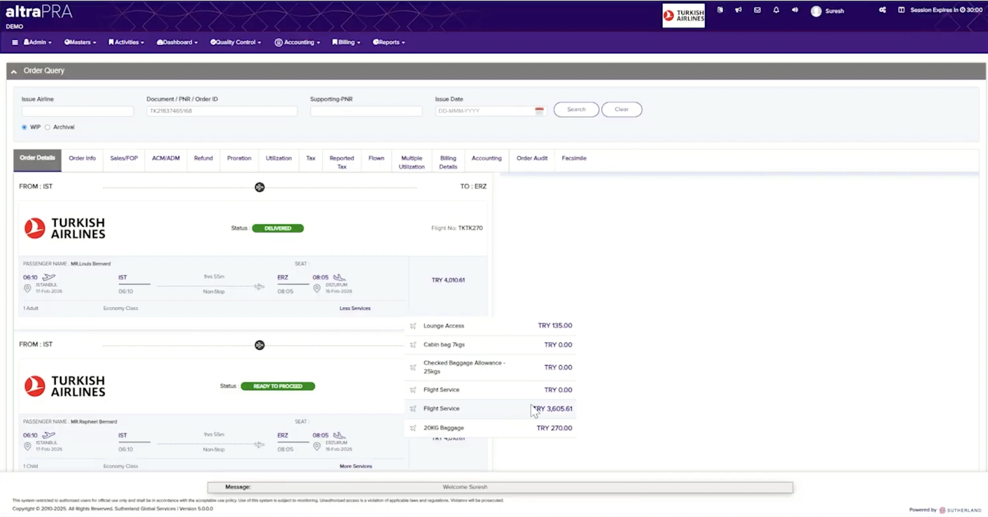Click the Search button

pos(576,109)
